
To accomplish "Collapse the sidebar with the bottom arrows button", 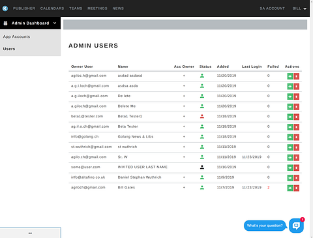I will coord(30,233).
